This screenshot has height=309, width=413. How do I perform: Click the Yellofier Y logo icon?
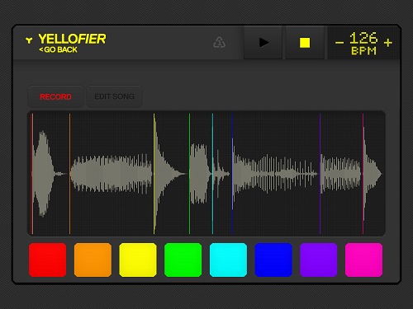coord(29,40)
